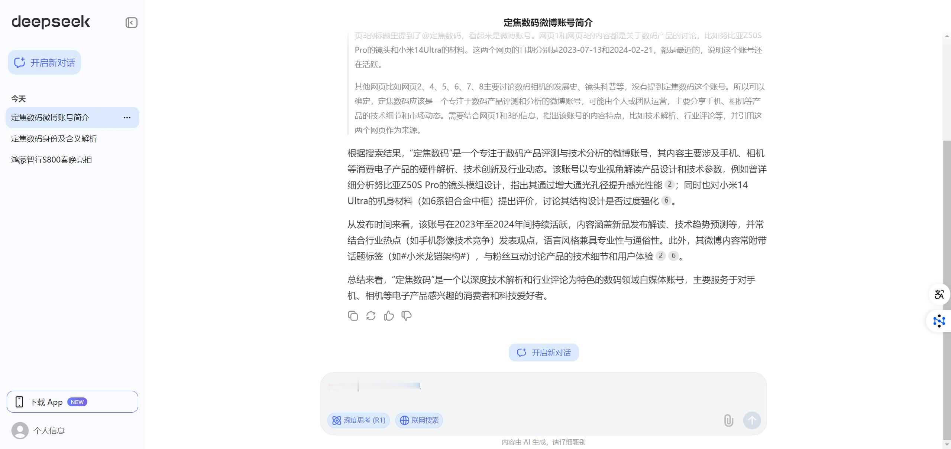The width and height of the screenshot is (951, 449).
Task: Copy the response with the copy icon
Action: point(353,316)
